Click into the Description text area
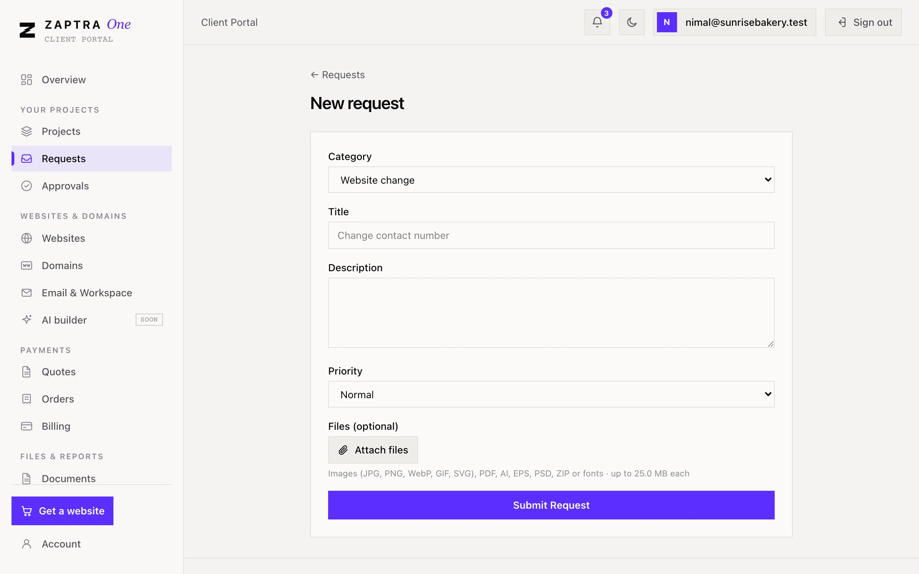This screenshot has height=574, width=919. [x=551, y=313]
